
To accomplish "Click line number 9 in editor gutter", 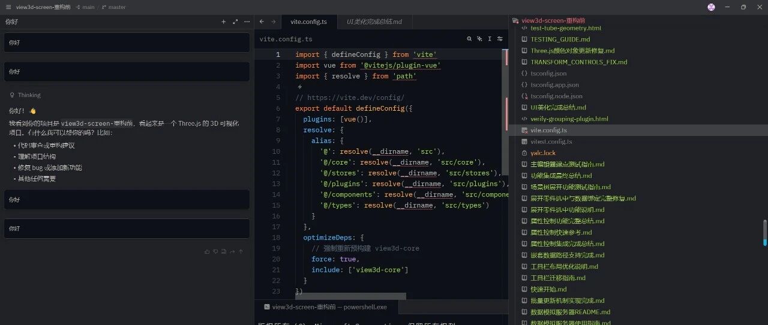I will tap(277, 141).
